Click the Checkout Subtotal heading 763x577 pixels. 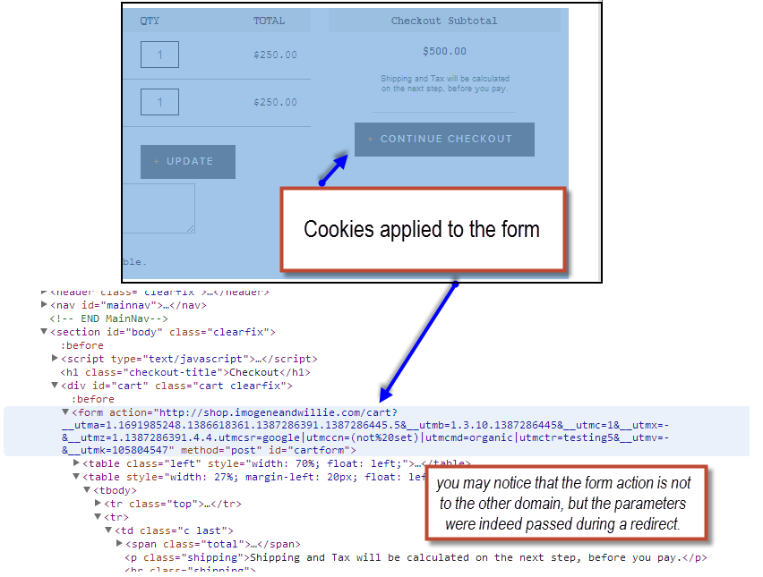[x=444, y=21]
